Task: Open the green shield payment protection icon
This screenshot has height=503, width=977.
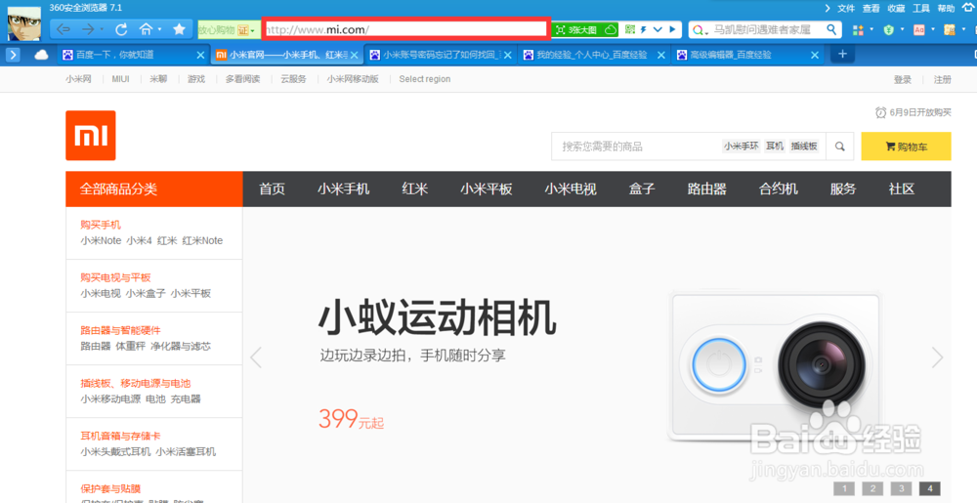Action: tap(890, 30)
